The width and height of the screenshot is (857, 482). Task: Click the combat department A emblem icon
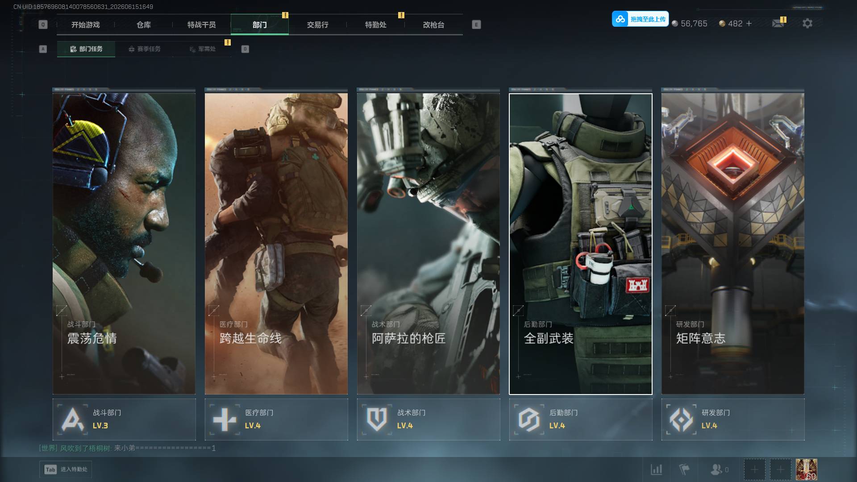click(73, 420)
